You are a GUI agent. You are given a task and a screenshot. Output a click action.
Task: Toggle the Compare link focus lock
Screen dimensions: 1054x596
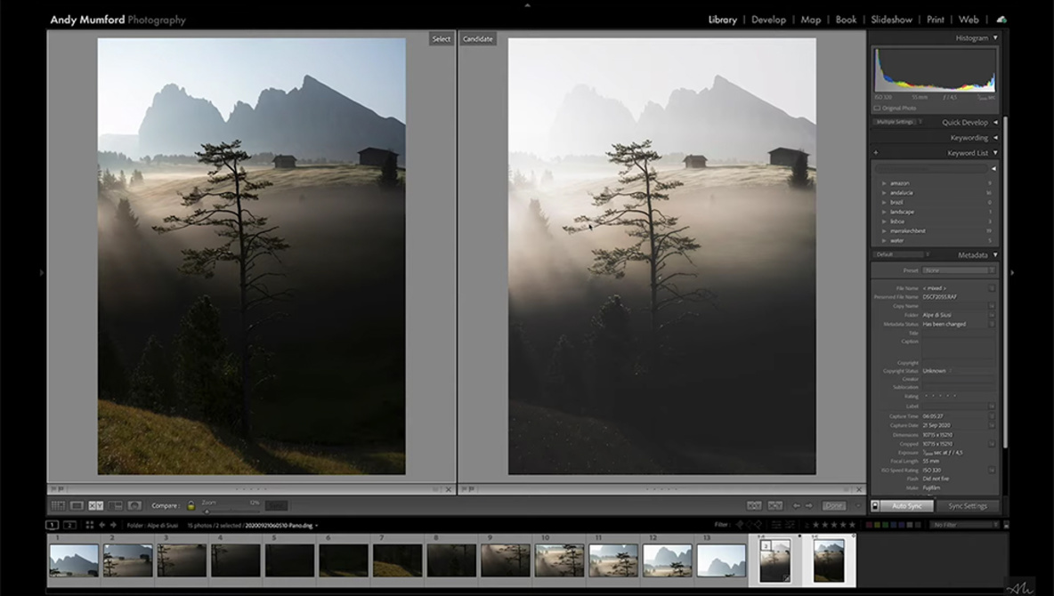point(191,506)
